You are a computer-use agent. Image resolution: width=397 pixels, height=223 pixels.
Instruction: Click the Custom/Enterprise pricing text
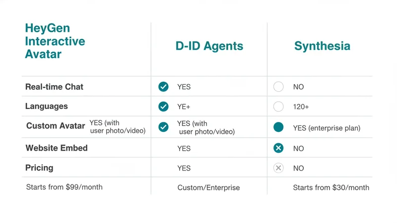pyautogui.click(x=208, y=188)
